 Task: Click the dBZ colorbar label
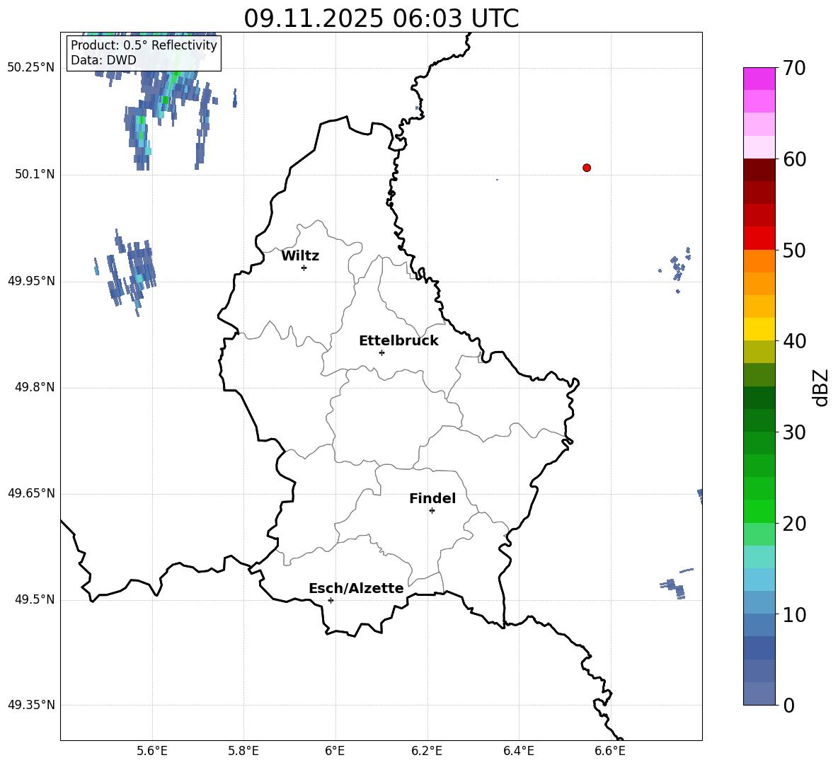pos(822,387)
